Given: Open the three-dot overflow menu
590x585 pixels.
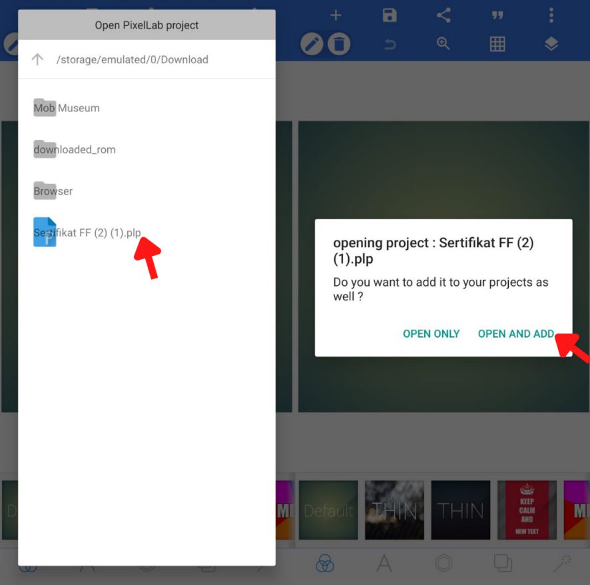Looking at the screenshot, I should pyautogui.click(x=551, y=16).
